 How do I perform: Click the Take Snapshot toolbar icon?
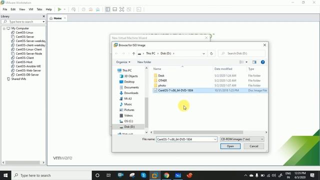(x=83, y=9)
